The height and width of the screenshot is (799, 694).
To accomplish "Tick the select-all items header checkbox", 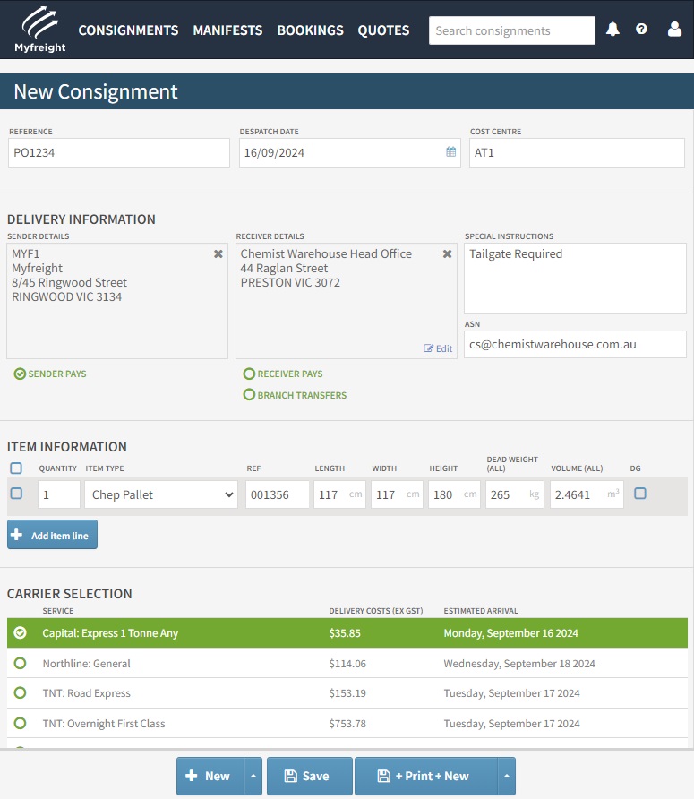I will pyautogui.click(x=16, y=468).
